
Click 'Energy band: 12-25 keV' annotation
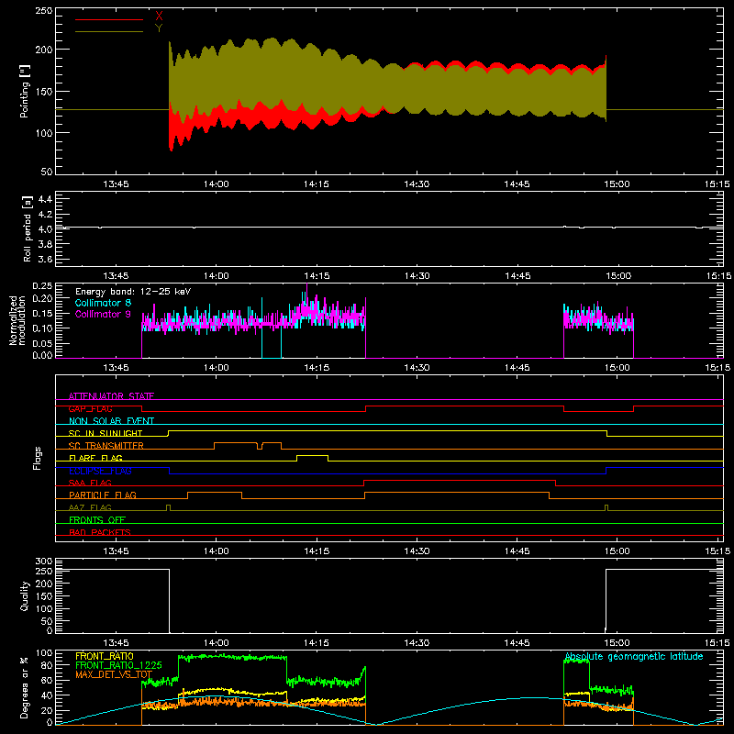[133, 292]
